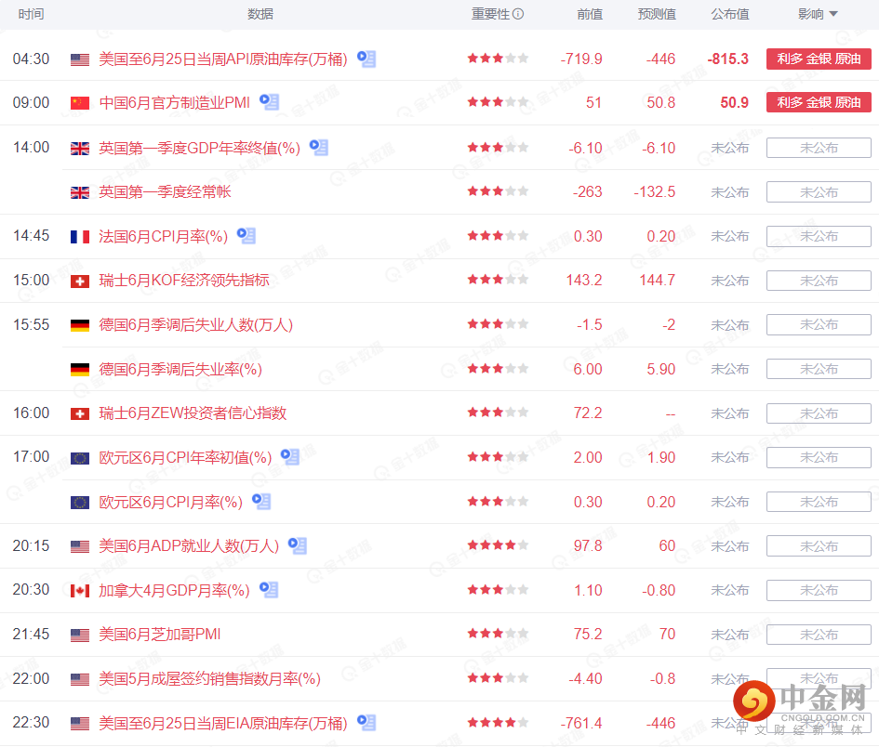The width and height of the screenshot is (879, 747).
Task: Open the 瑞士6月ZEW投资者信心指数 link
Action: click(x=193, y=413)
